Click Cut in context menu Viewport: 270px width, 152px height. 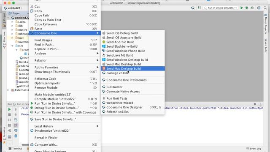pos(65,7)
